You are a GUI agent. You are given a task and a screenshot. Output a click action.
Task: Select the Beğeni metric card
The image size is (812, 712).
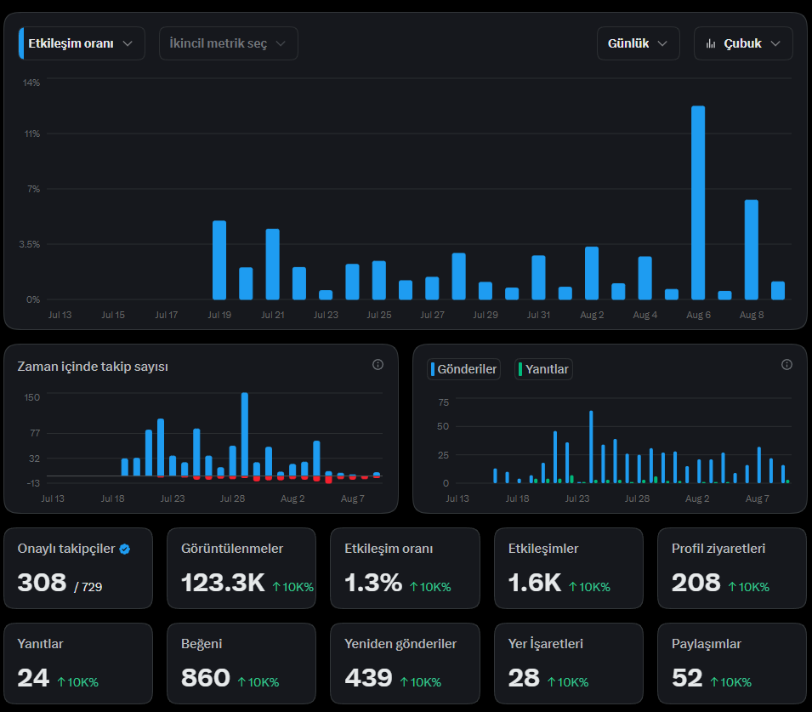click(241, 664)
